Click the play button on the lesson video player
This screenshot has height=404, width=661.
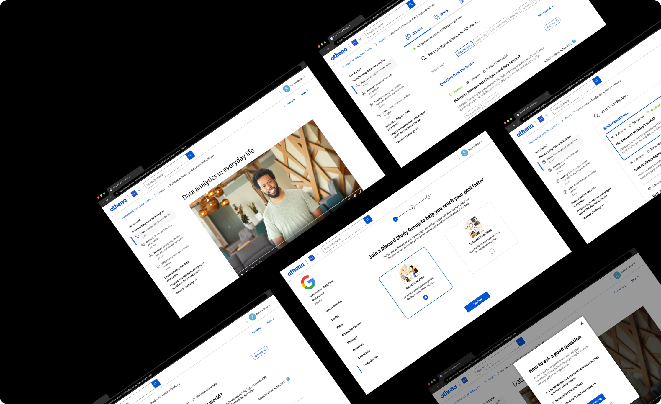tap(242, 274)
